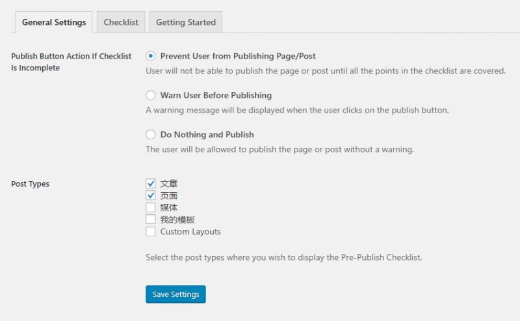Click the 文章 label text

(x=169, y=184)
